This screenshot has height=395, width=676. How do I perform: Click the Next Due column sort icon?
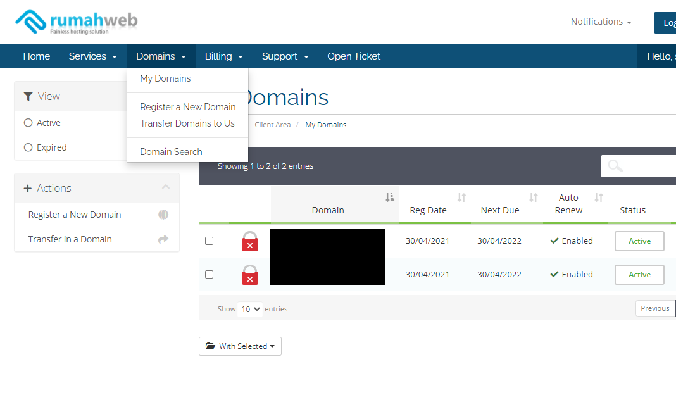pyautogui.click(x=534, y=197)
